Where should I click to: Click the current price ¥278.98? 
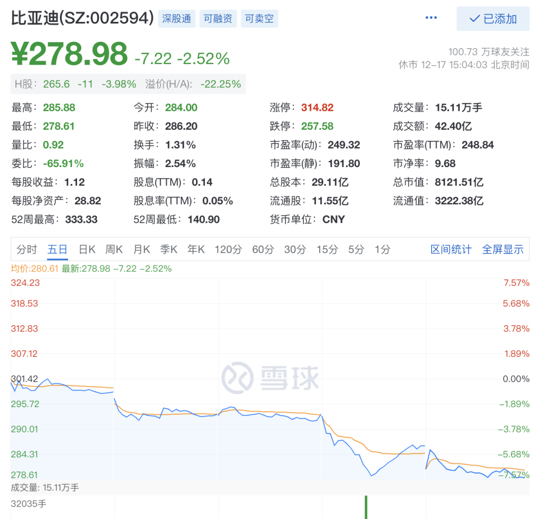(70, 53)
